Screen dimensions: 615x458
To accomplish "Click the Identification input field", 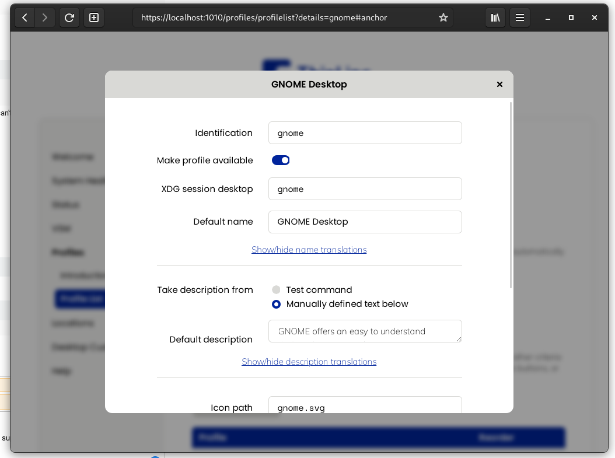I will point(365,133).
